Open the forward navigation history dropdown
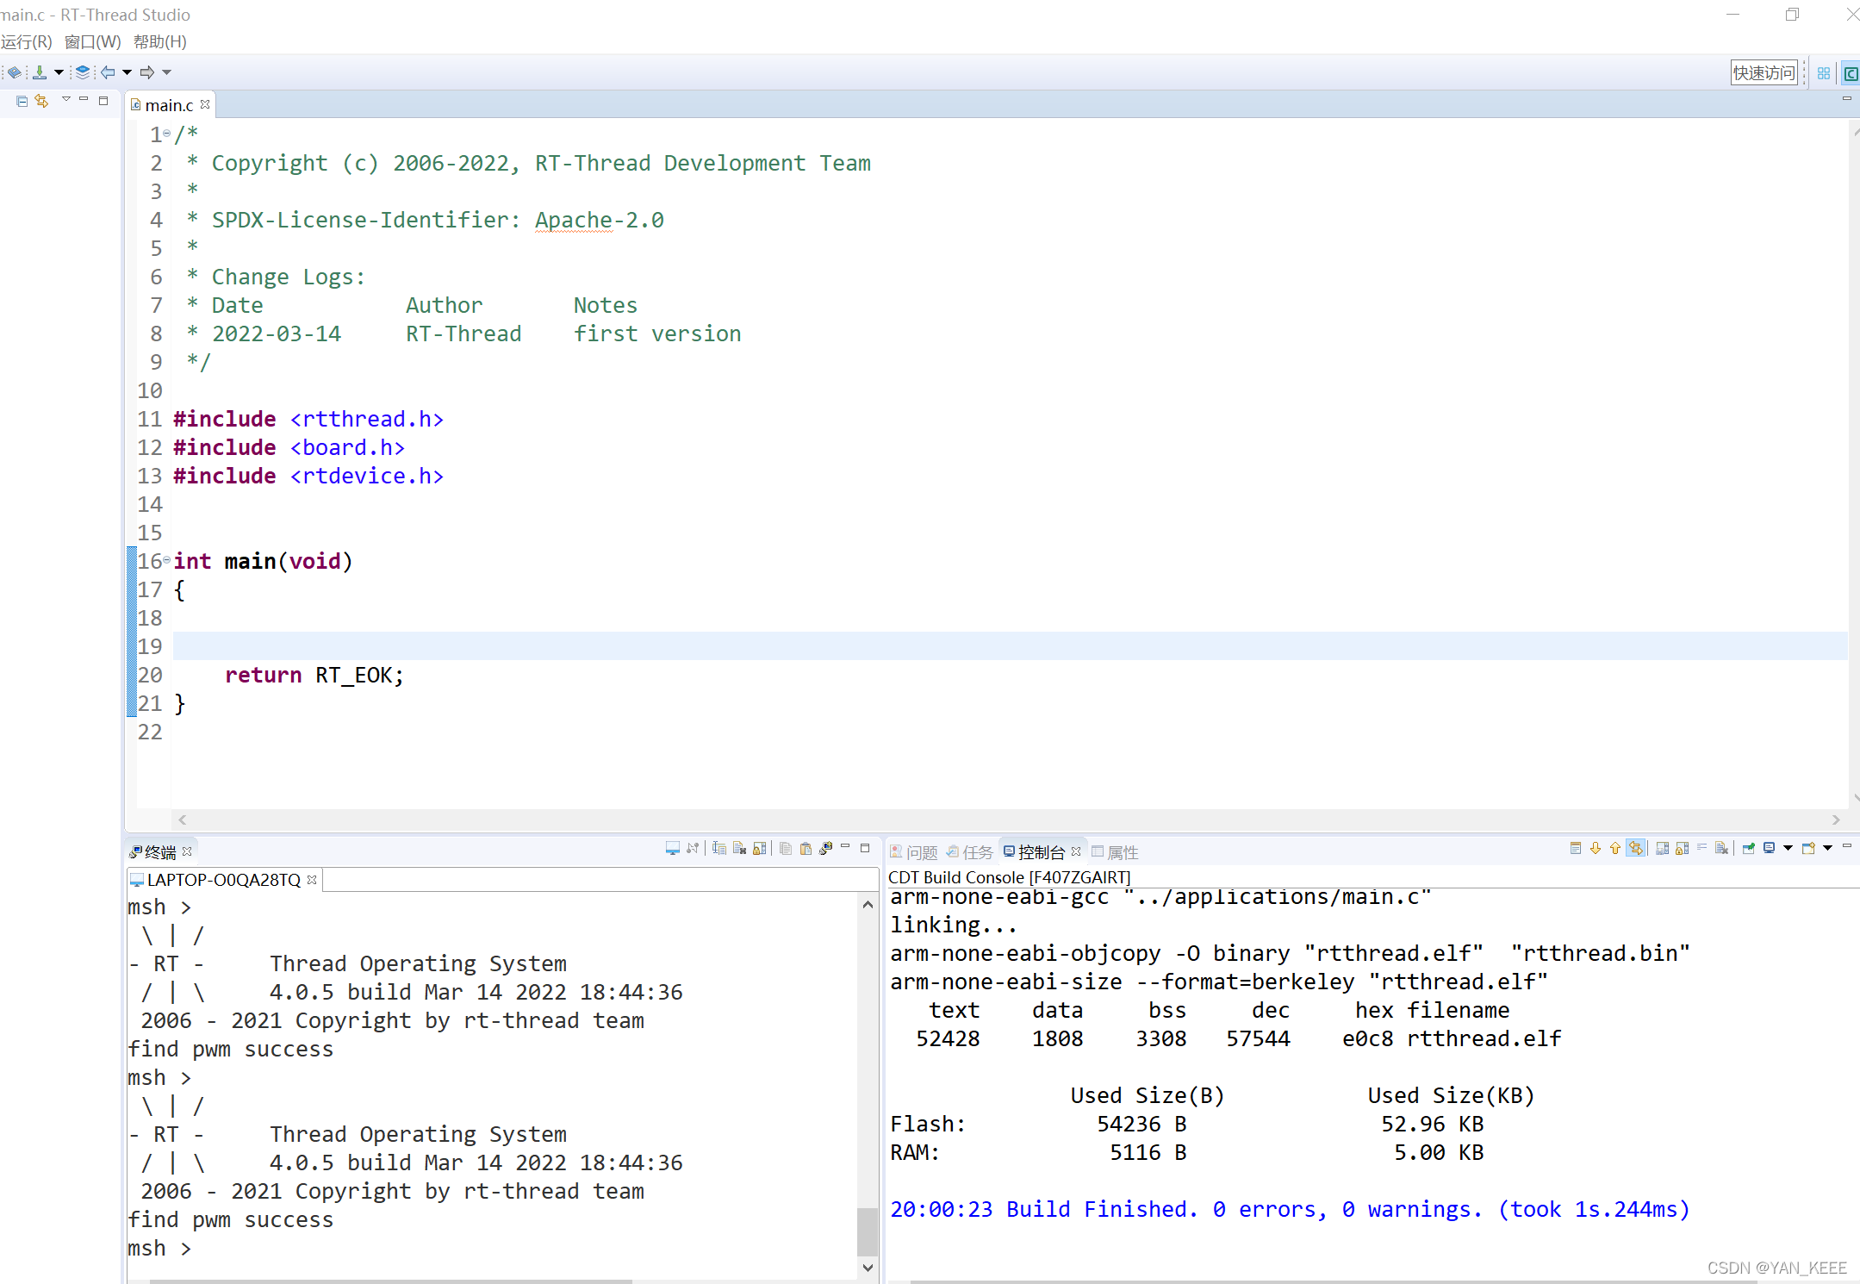Screen dimensions: 1860x1284 pyautogui.click(x=167, y=72)
